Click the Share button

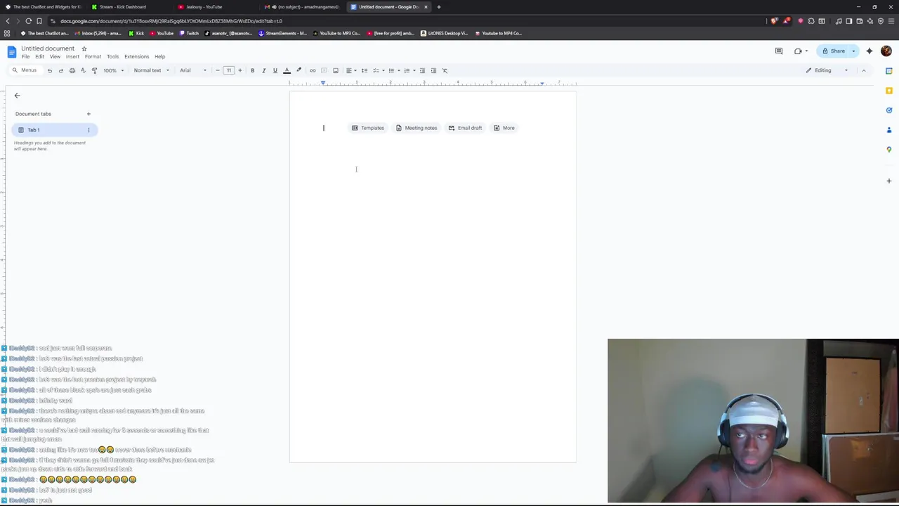834,51
